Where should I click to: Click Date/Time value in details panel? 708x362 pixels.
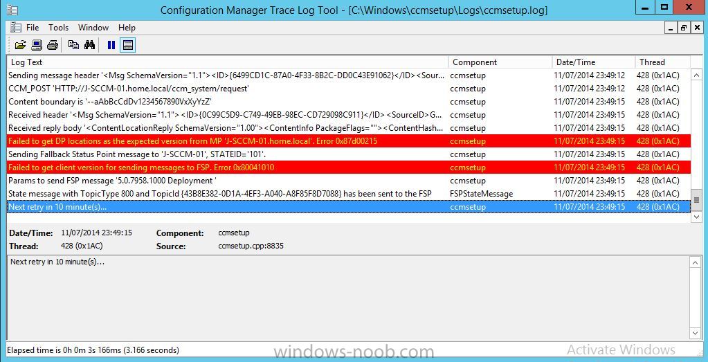(x=97, y=233)
